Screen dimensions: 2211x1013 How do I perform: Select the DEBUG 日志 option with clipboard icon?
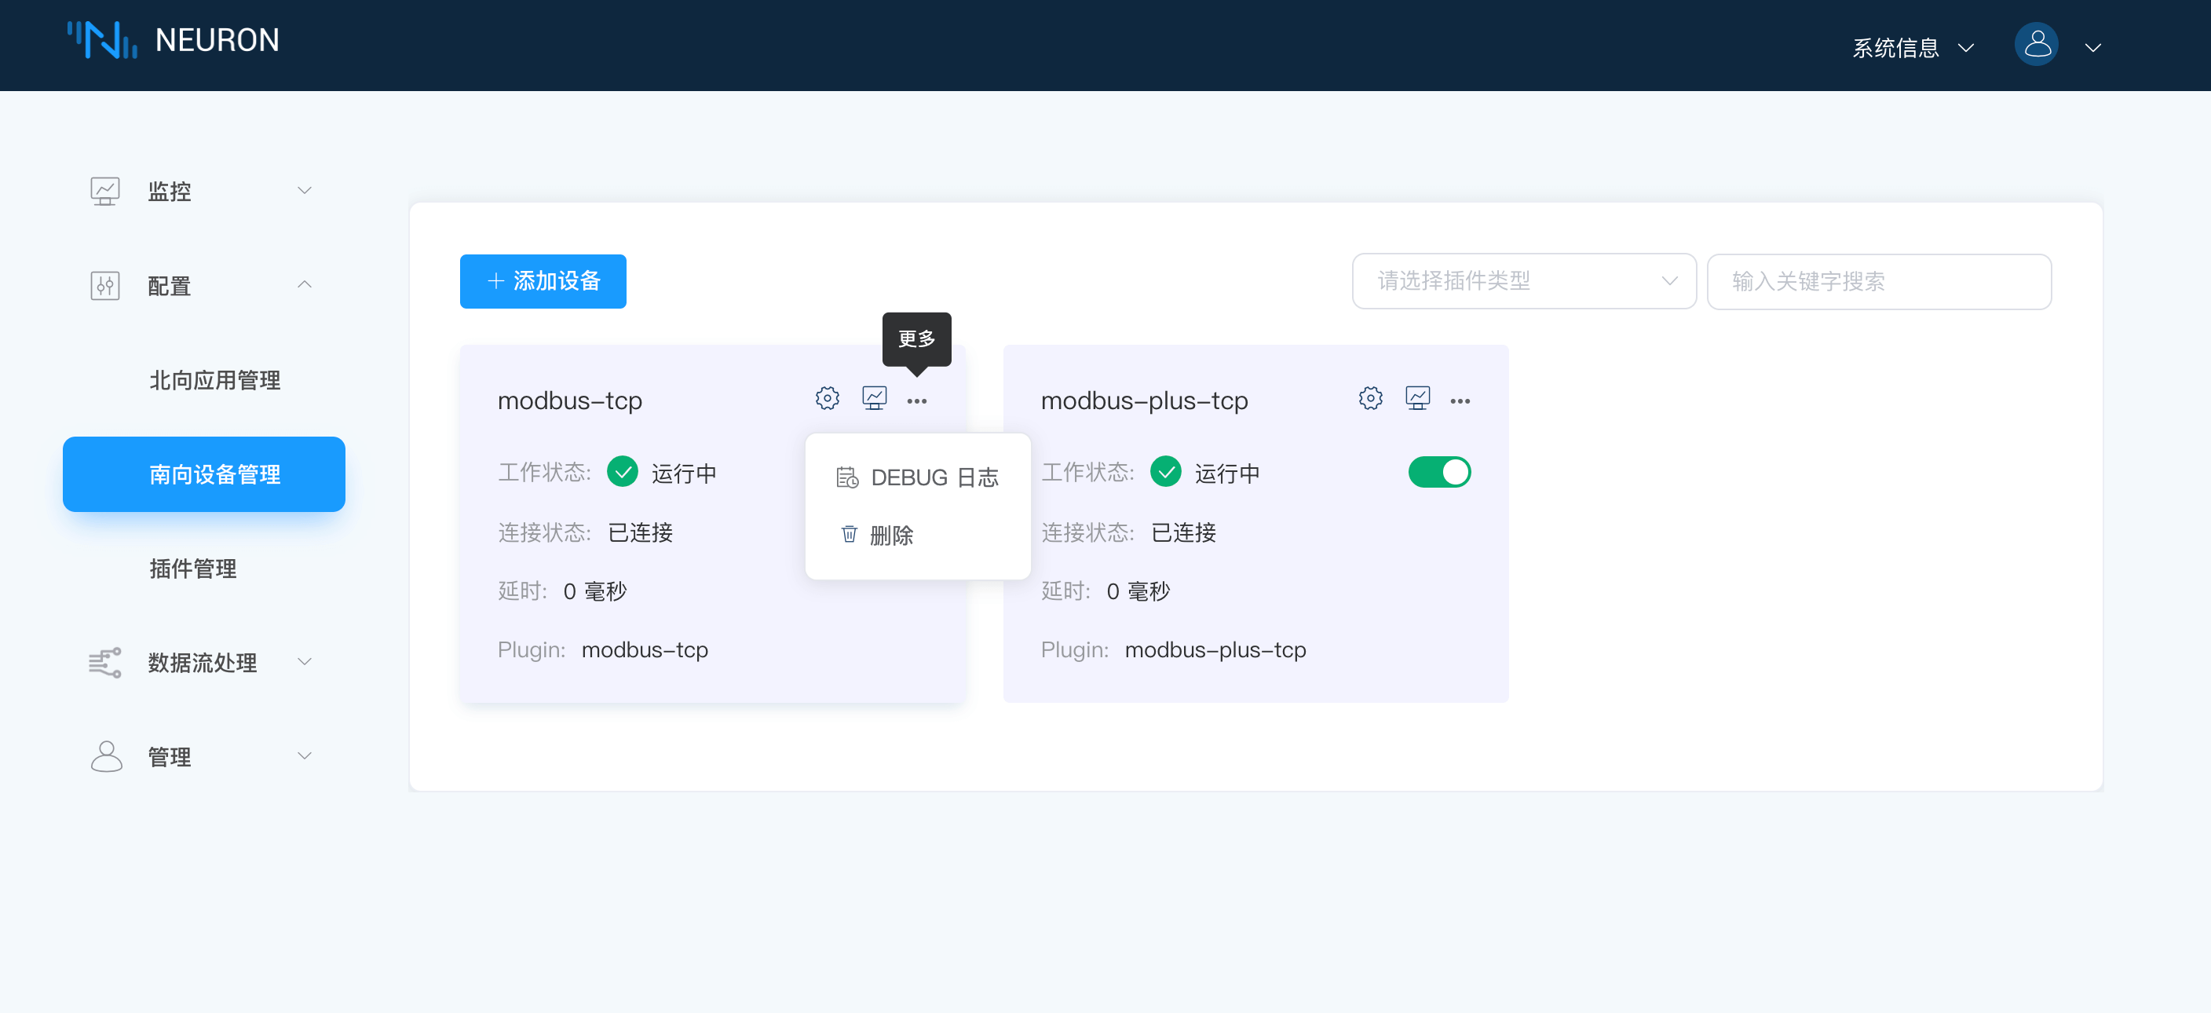[918, 477]
